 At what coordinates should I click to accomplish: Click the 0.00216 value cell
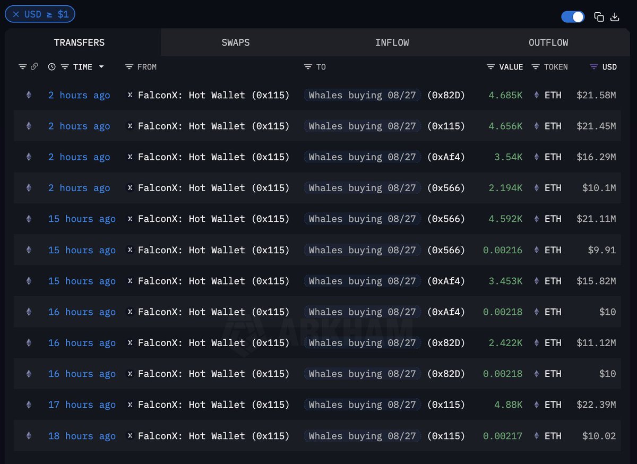pos(503,250)
